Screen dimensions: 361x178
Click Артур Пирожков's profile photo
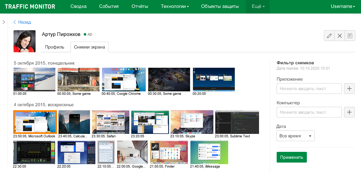[x=25, y=41]
